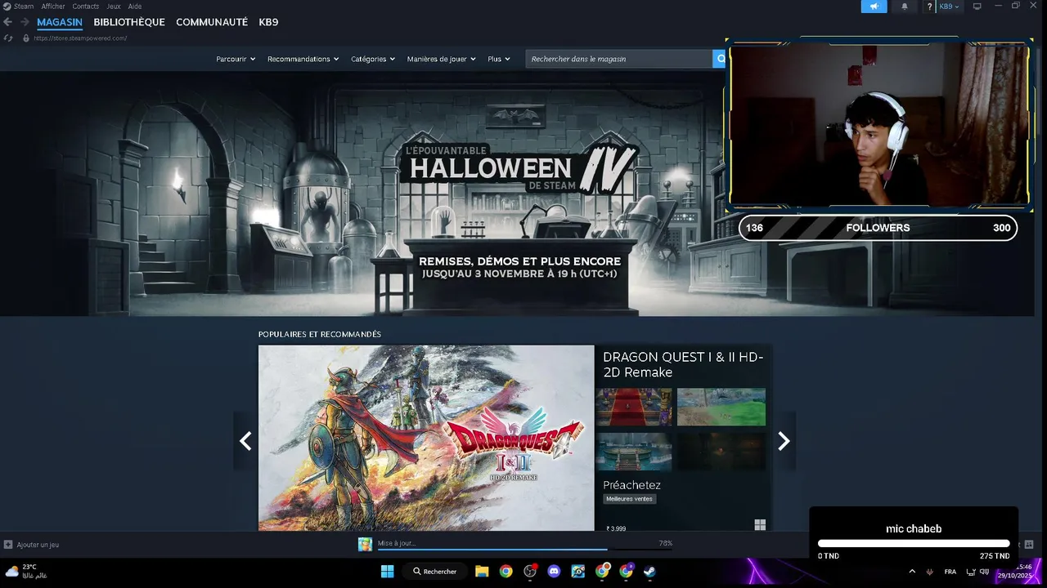Enter Big Picture mode via the monitor icon
This screenshot has width=1047, height=588.
977,7
